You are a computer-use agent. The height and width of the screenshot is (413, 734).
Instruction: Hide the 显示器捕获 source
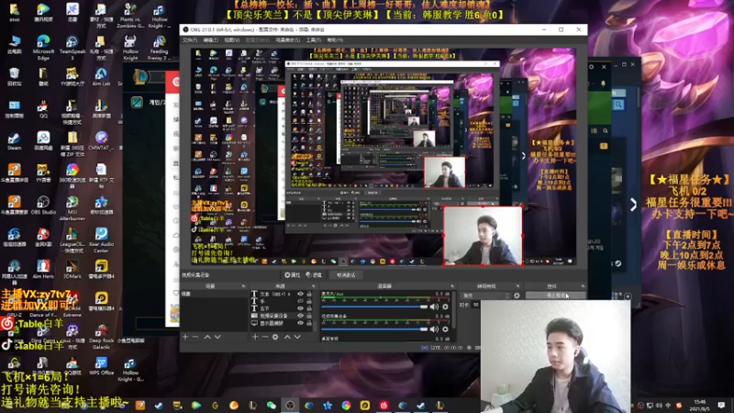point(301,323)
